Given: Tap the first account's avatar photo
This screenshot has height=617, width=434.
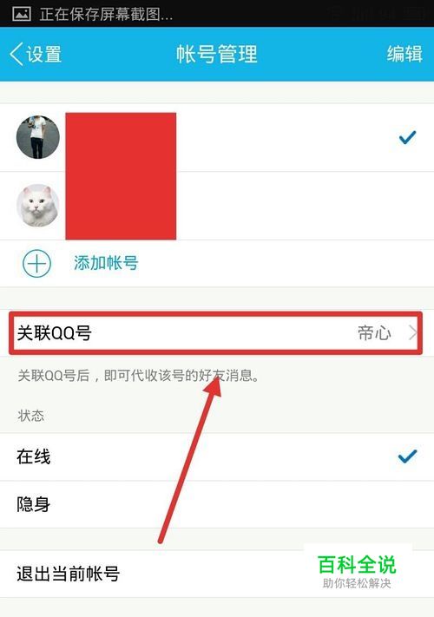Looking at the screenshot, I should tap(38, 137).
